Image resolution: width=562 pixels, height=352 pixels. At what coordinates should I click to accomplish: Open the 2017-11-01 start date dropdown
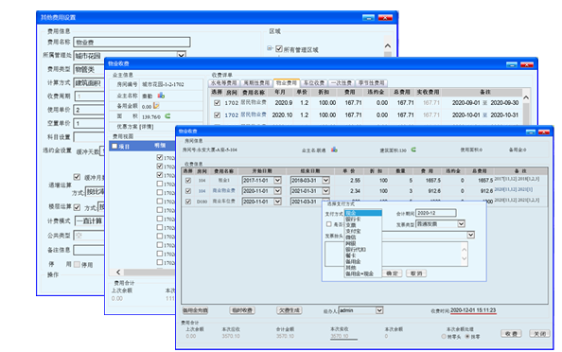pos(277,181)
